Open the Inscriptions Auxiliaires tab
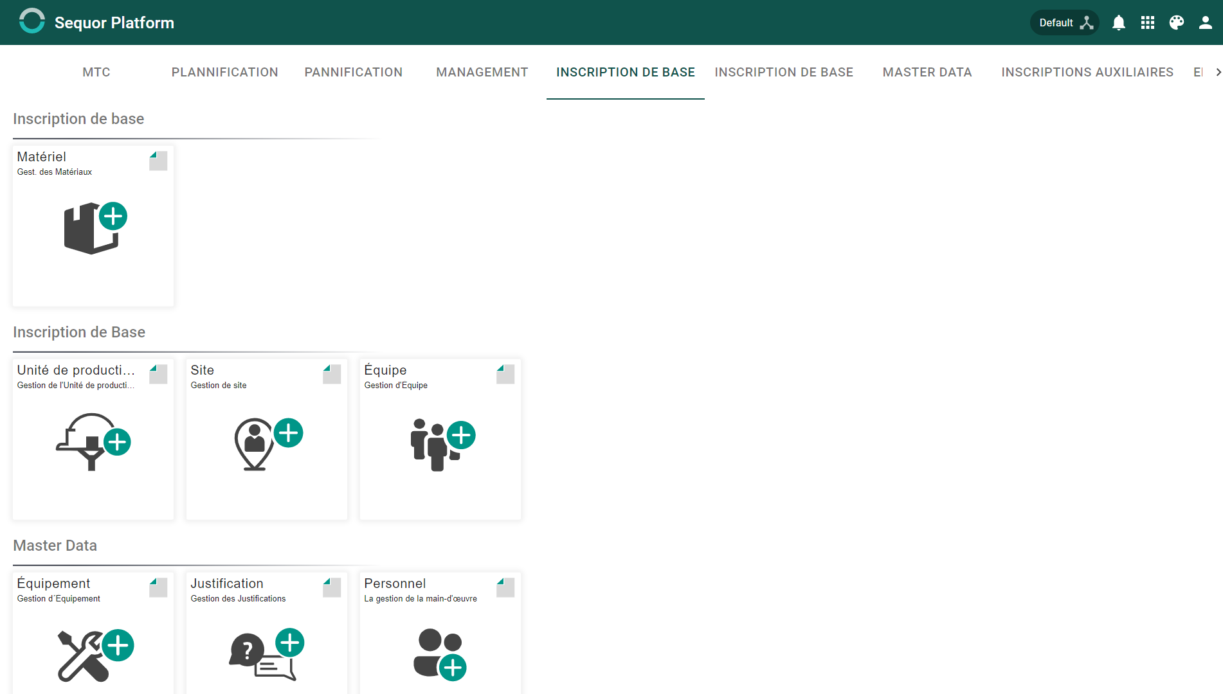The height and width of the screenshot is (694, 1223). click(1087, 72)
